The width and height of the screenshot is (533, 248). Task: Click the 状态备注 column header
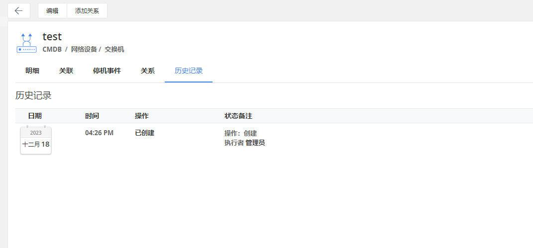238,116
